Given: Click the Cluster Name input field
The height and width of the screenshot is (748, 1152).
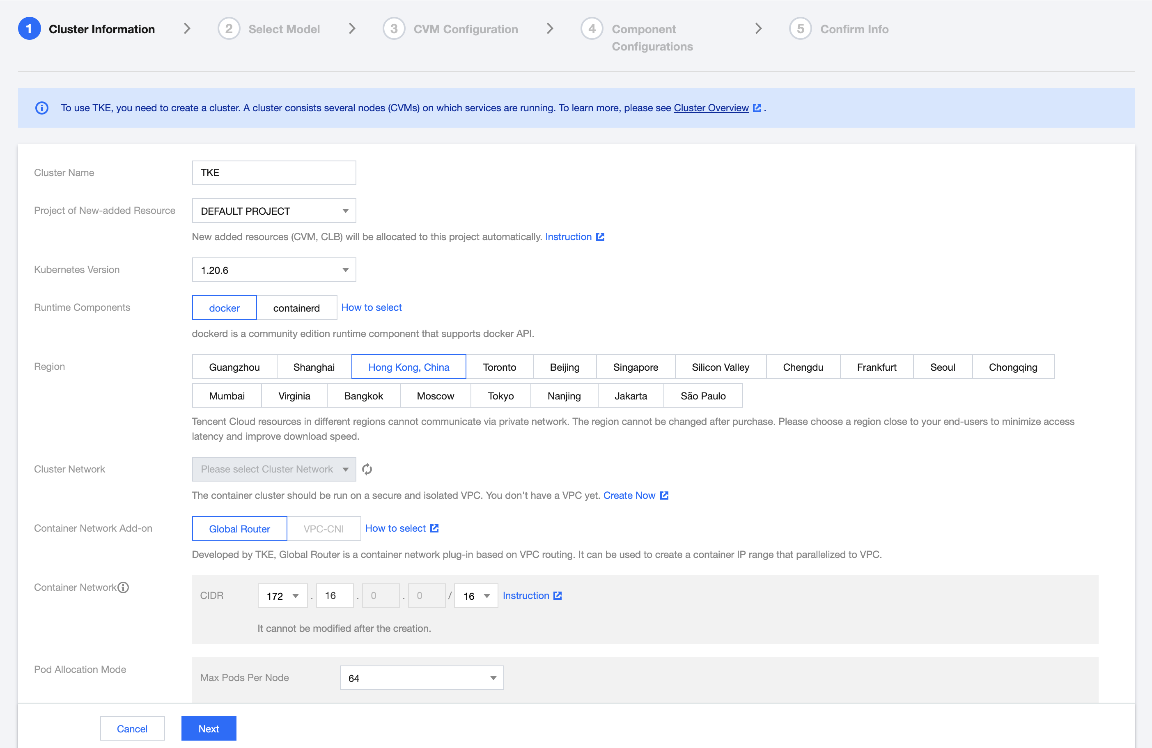Looking at the screenshot, I should [x=274, y=173].
